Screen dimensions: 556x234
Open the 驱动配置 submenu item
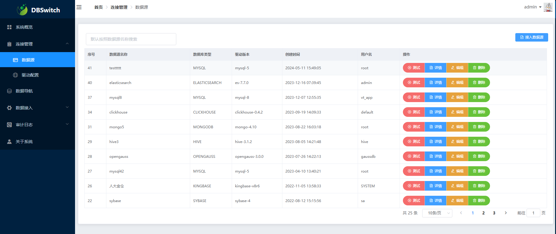click(30, 75)
